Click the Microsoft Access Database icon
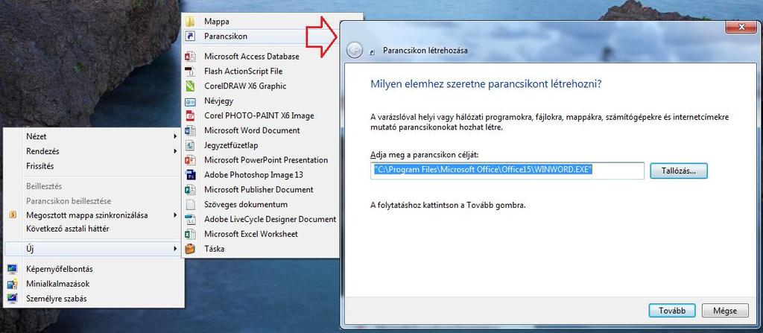 point(190,57)
